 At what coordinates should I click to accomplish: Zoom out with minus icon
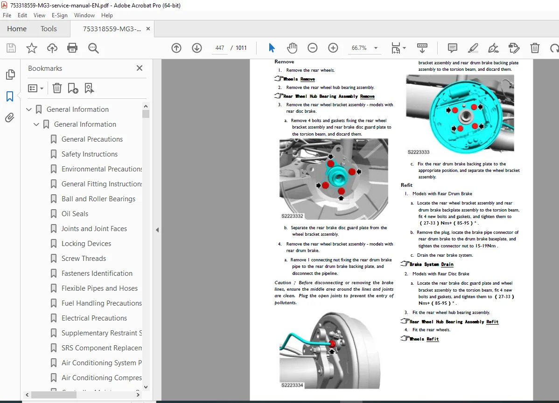pos(312,48)
